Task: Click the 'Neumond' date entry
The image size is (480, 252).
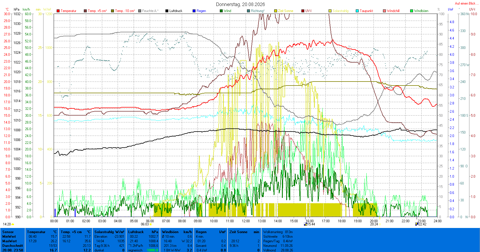Action: click(278, 246)
